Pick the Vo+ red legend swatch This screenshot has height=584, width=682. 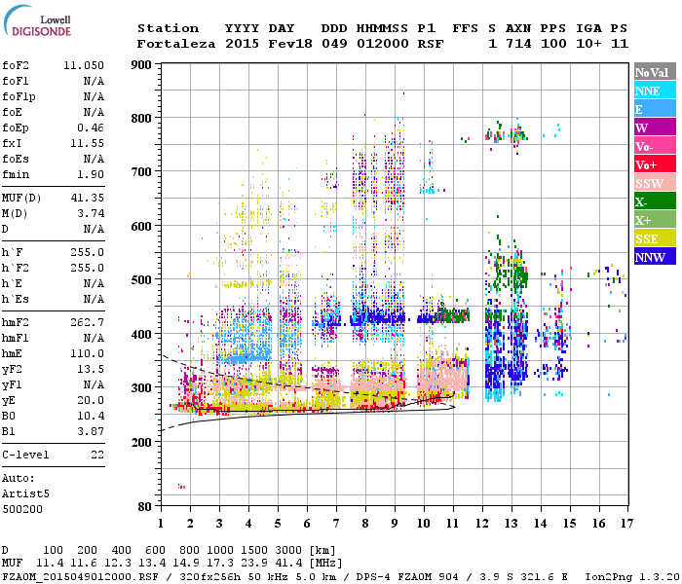[653, 164]
